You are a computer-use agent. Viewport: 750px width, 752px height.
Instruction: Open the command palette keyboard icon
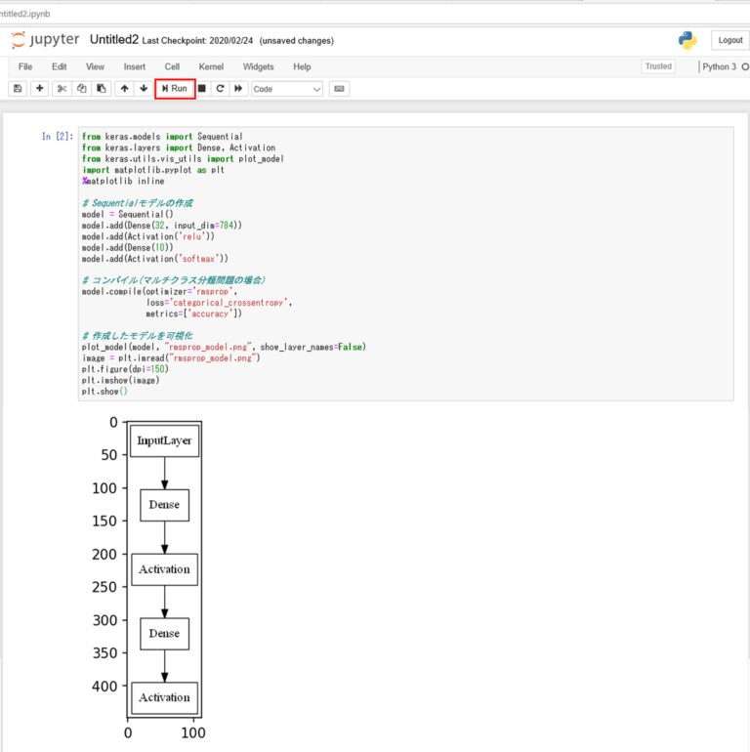pos(339,89)
